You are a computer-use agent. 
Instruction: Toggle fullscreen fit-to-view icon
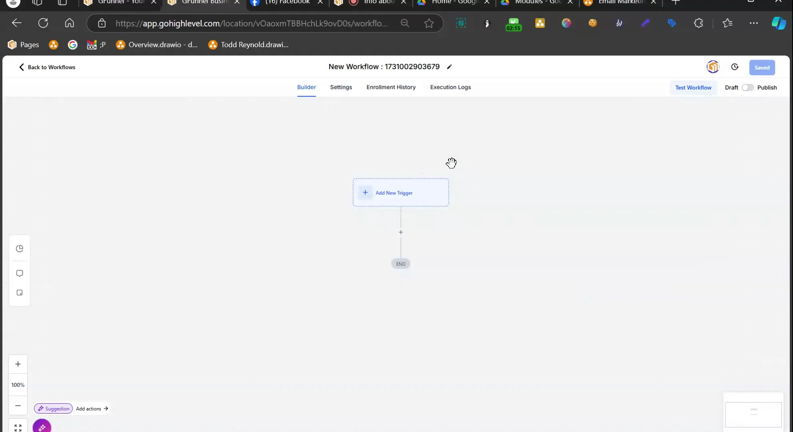[x=18, y=428]
